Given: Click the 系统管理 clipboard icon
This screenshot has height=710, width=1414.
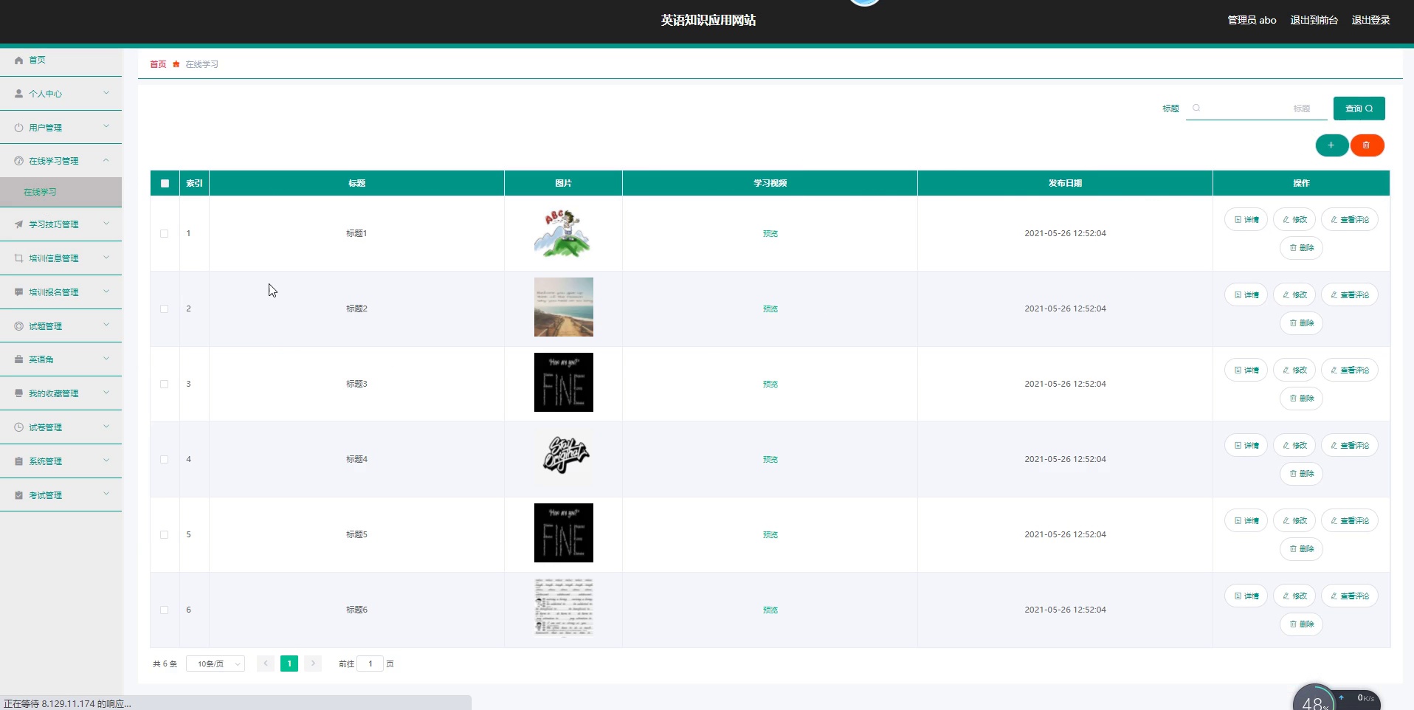Looking at the screenshot, I should tap(18, 461).
